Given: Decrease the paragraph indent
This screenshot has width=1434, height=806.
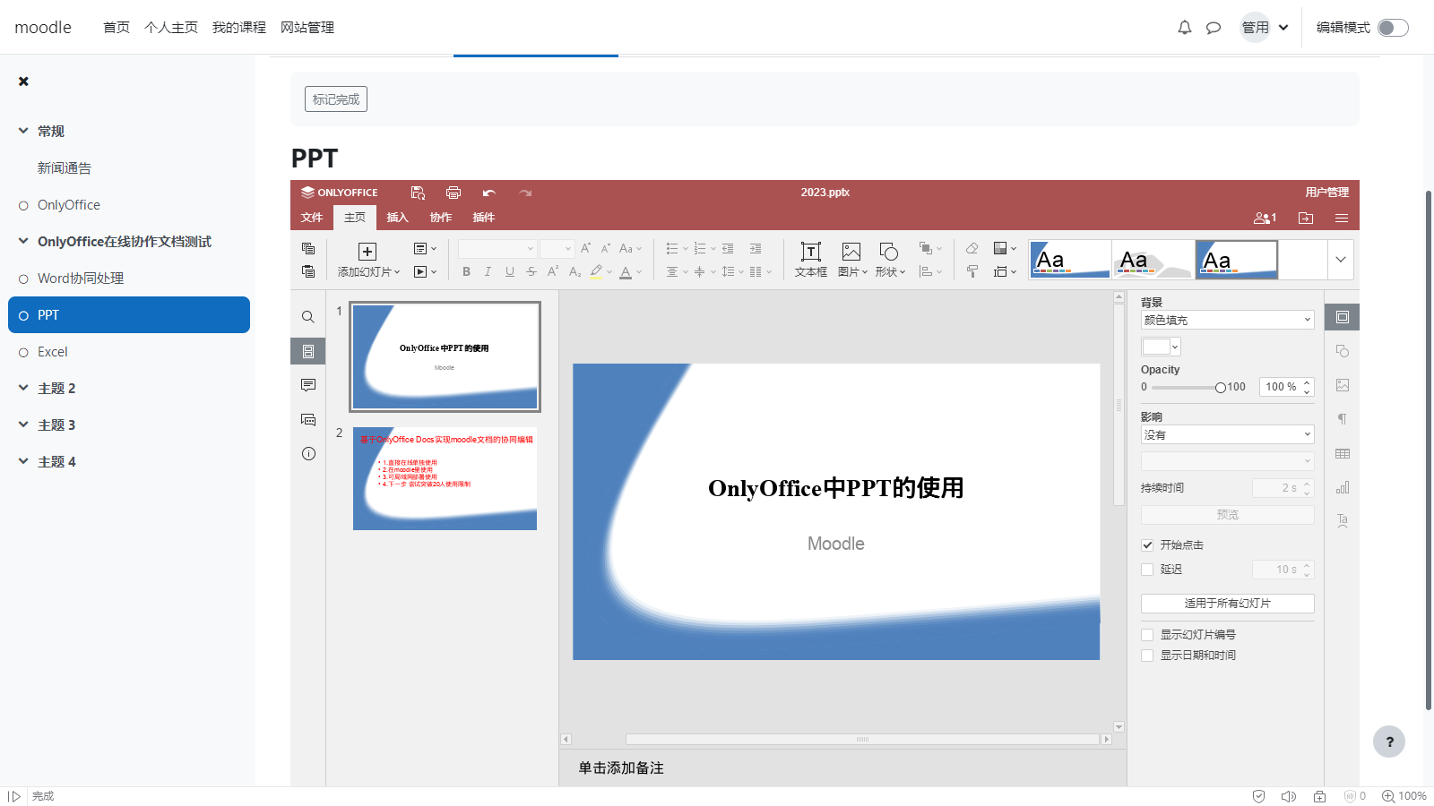Looking at the screenshot, I should 728,248.
